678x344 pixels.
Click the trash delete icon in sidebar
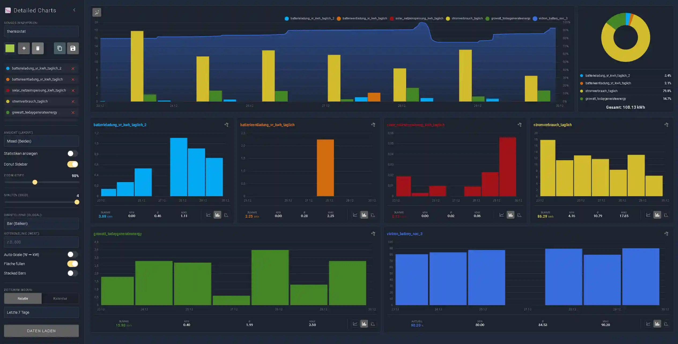[38, 48]
